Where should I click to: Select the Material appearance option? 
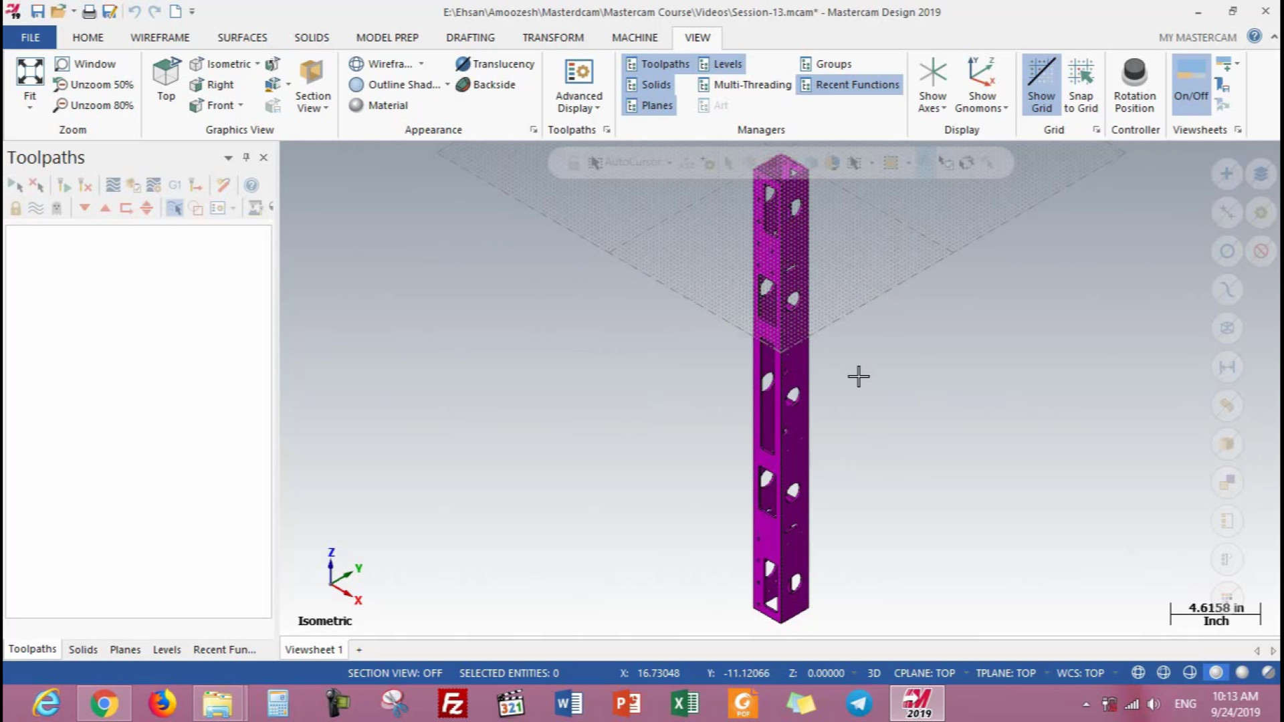(x=379, y=105)
